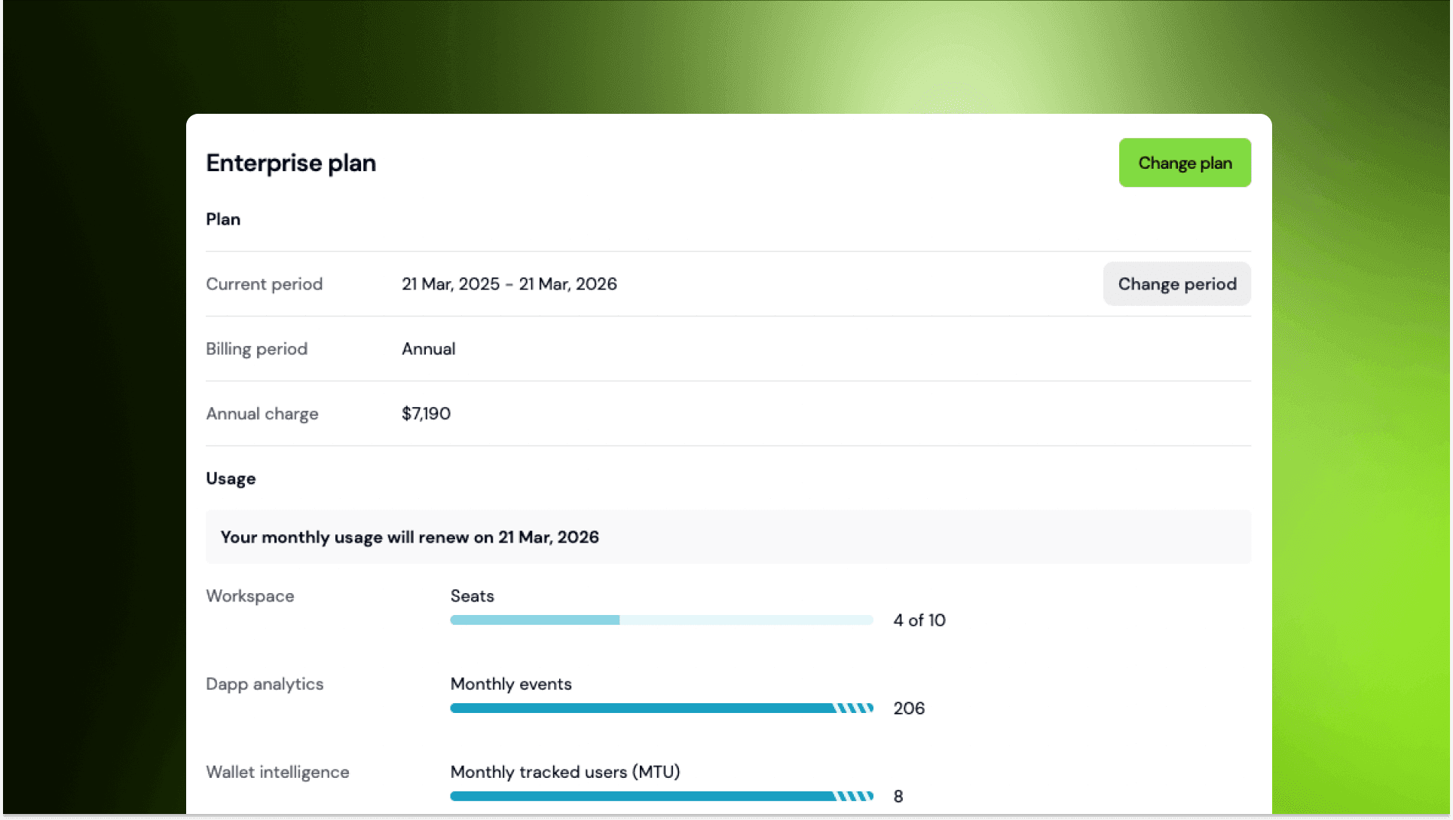
Task: Click the $7,190 annual charge value
Action: click(x=427, y=414)
